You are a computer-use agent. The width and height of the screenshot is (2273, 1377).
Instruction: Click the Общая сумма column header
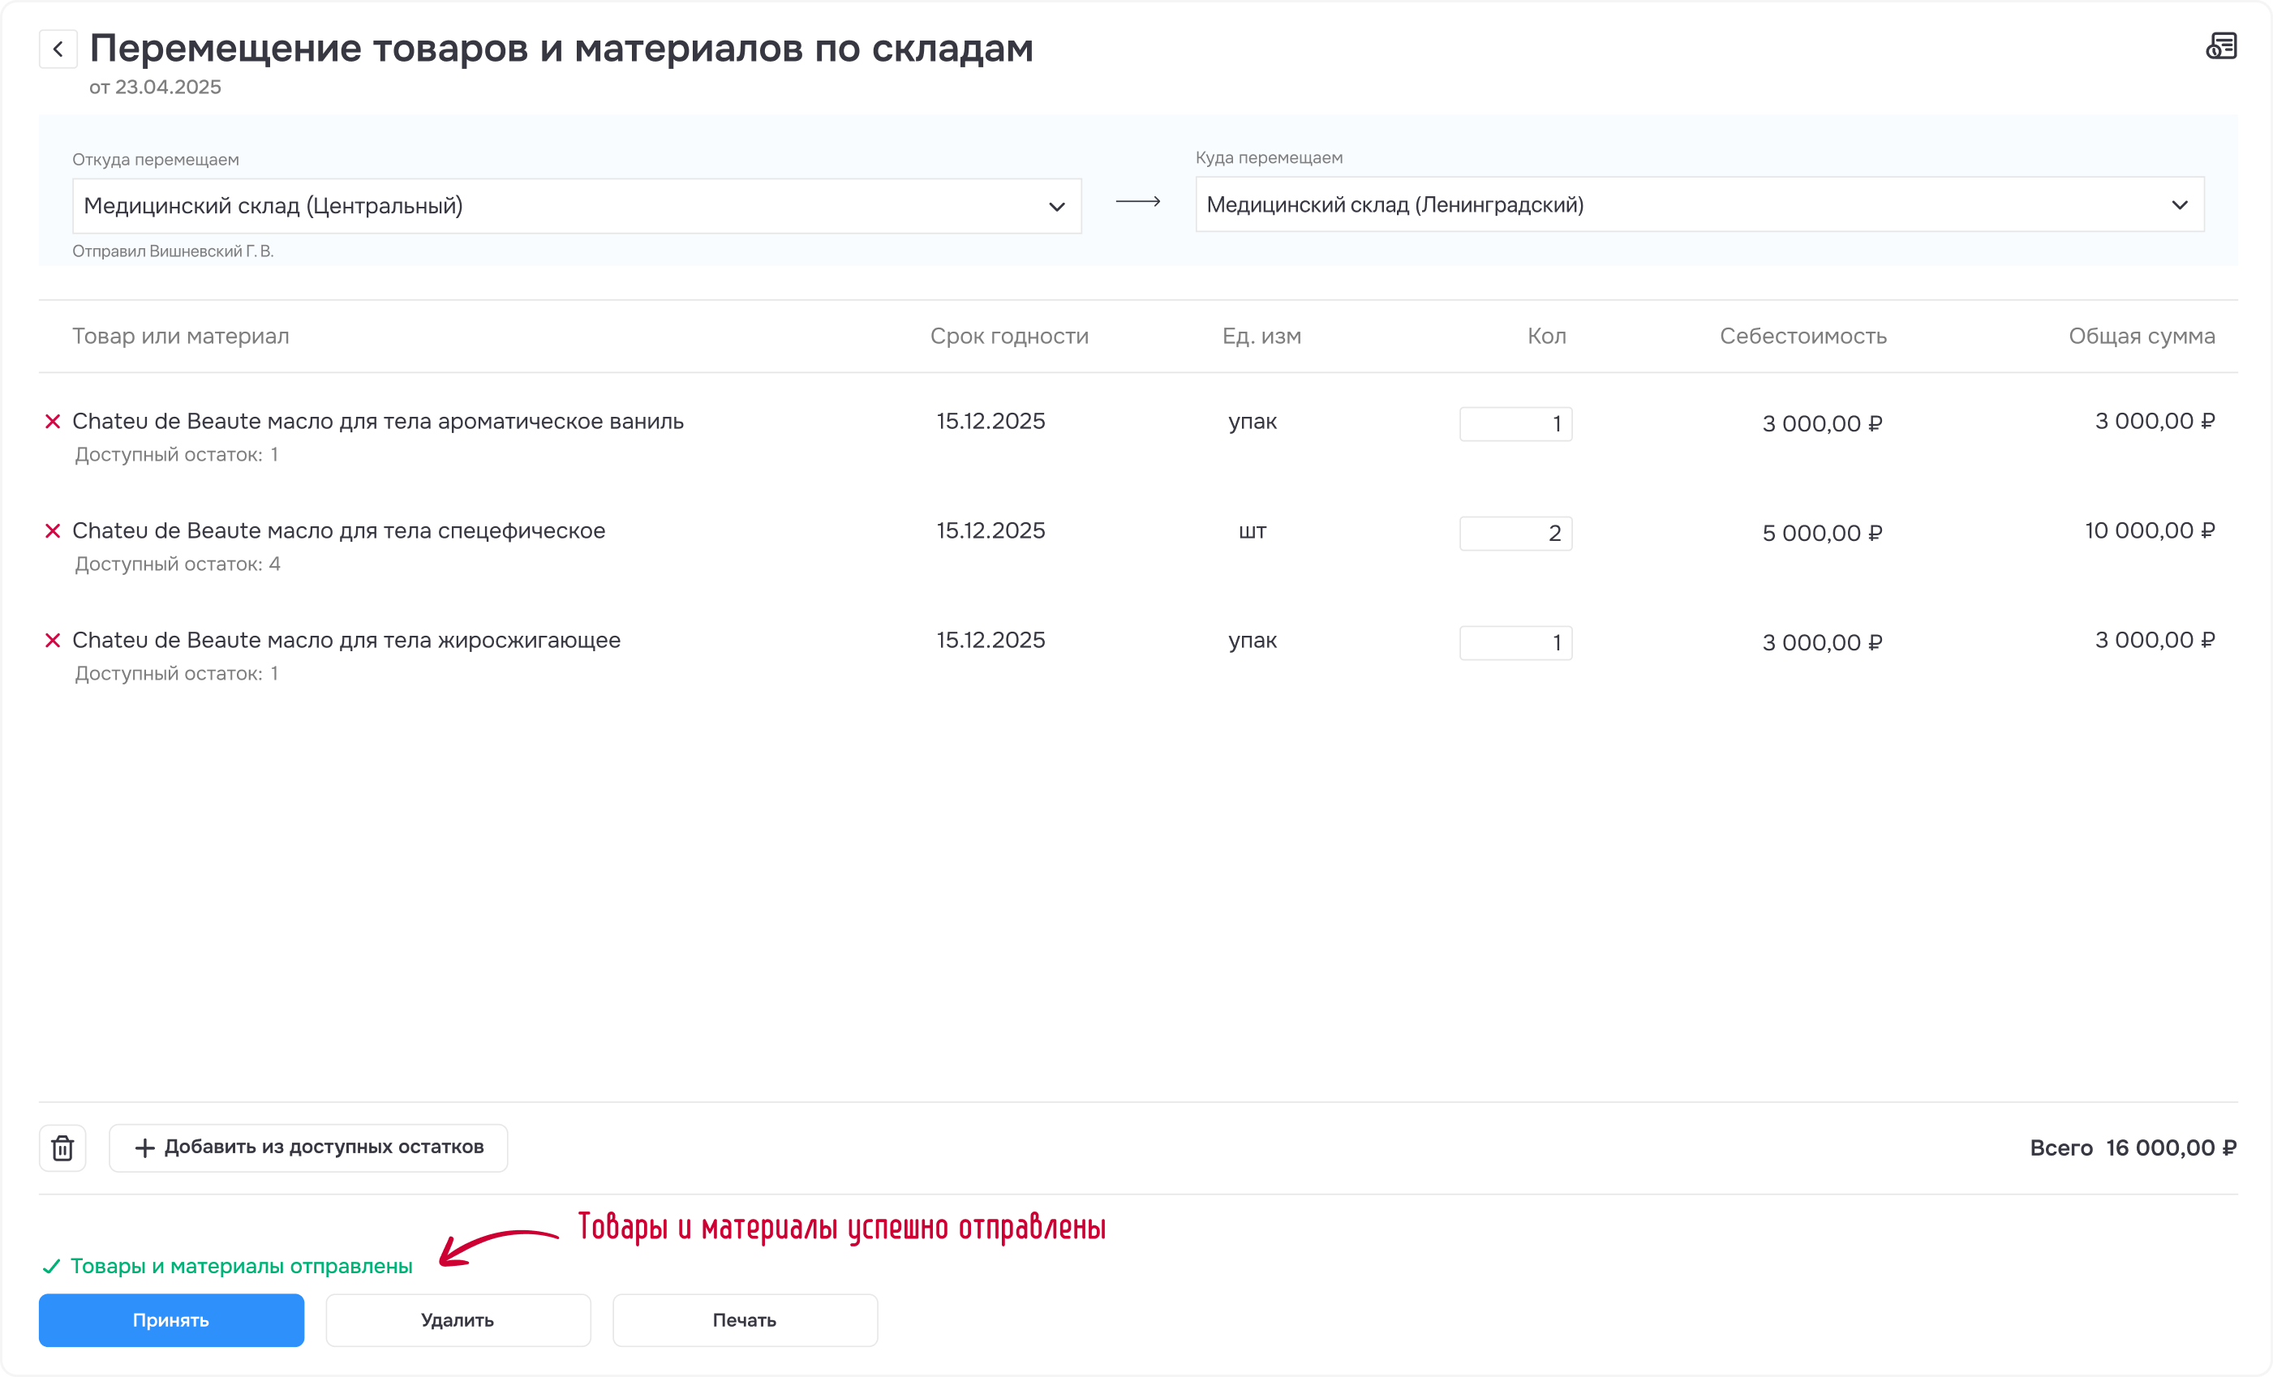2142,337
